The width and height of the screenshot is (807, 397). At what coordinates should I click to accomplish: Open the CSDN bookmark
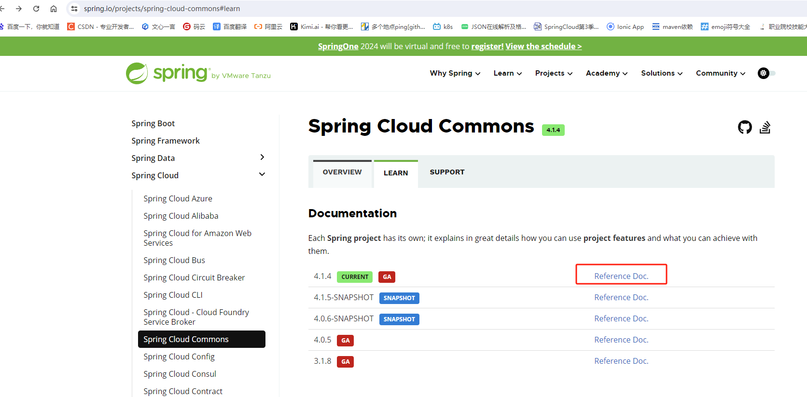[x=100, y=26]
